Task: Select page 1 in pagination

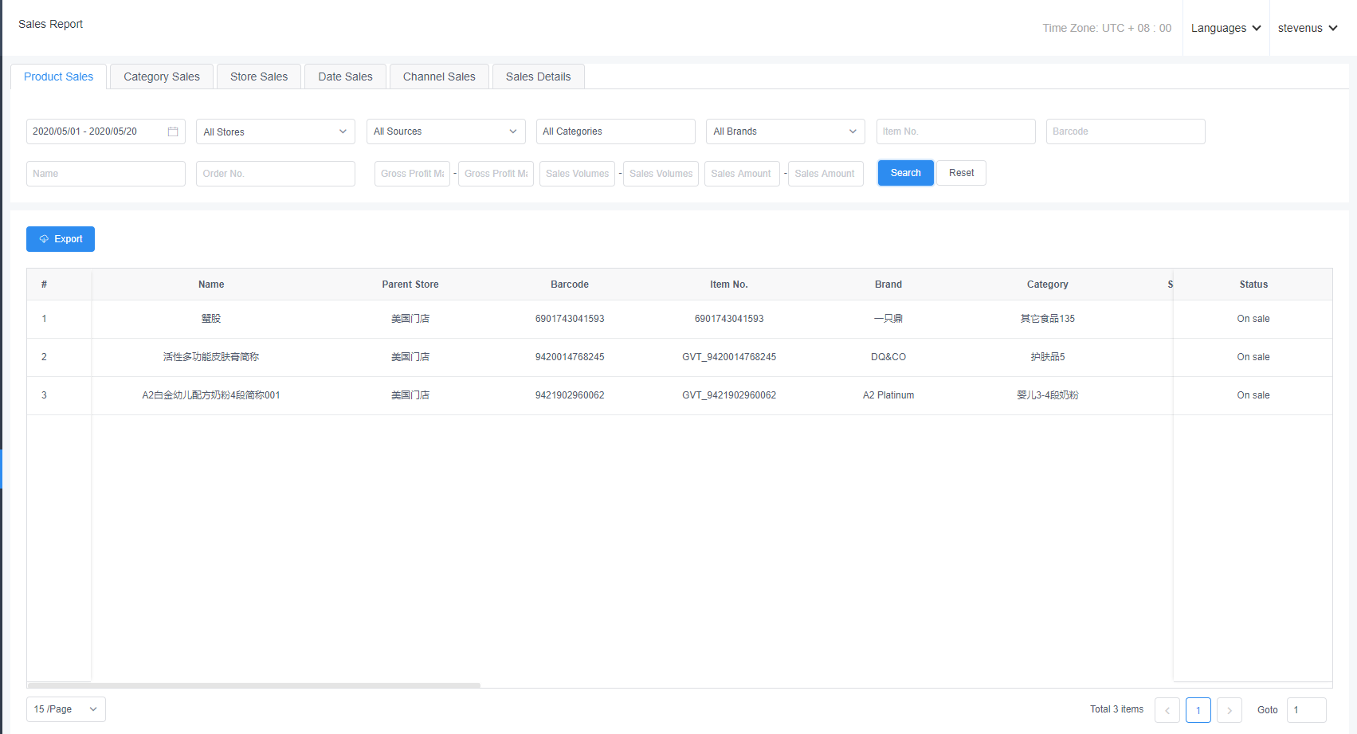Action: [x=1198, y=710]
